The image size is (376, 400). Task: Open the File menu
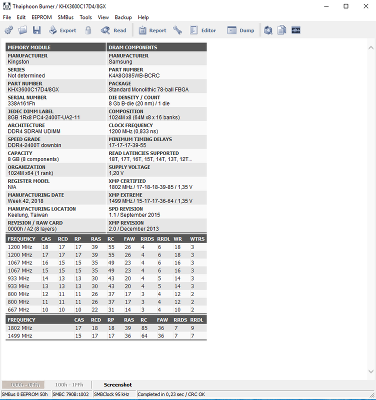[x=7, y=17]
